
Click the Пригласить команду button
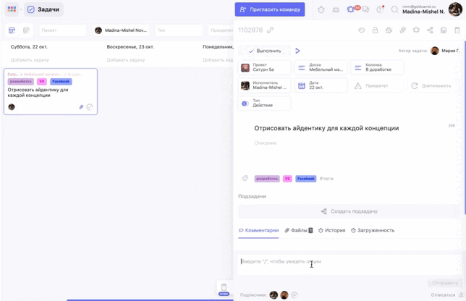pyautogui.click(x=269, y=9)
